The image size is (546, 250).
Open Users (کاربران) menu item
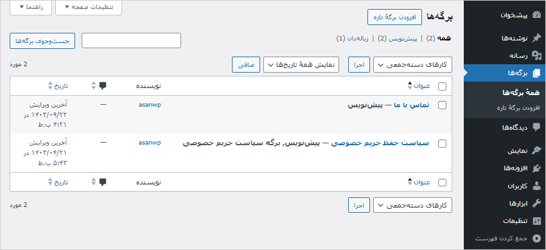pos(518,186)
